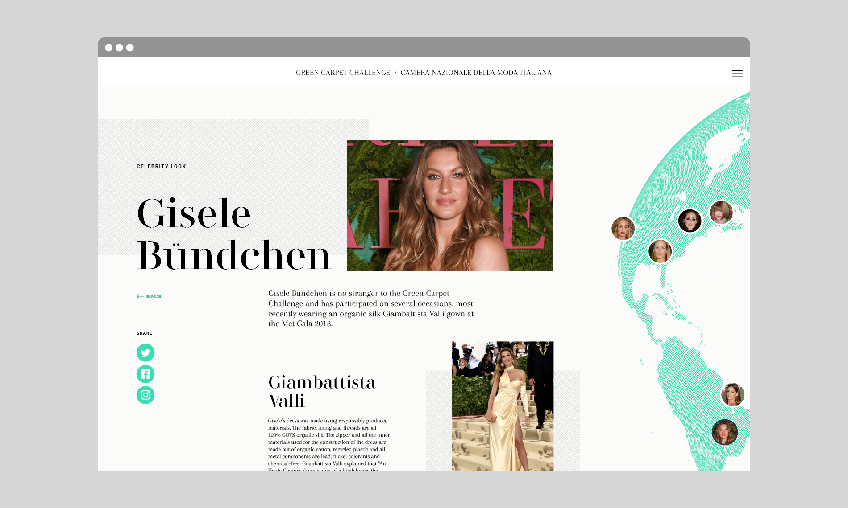Viewport: 848px width, 508px height.
Task: Open Camera Nazionale della Moda Italiana link
Action: pos(476,73)
